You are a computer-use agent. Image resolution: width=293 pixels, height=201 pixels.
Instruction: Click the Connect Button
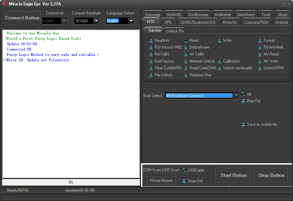(22, 18)
